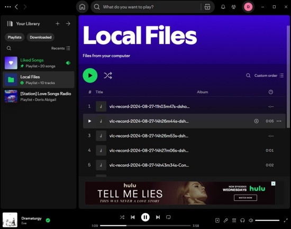
Task: Open the play queue
Action: click(234, 221)
